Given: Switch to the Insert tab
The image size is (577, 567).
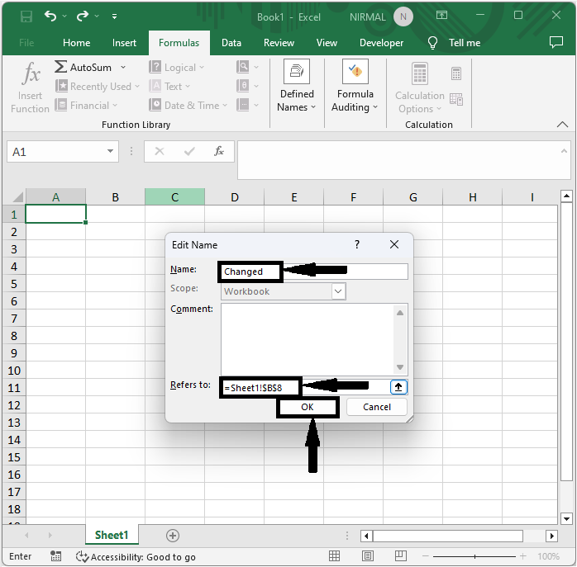Looking at the screenshot, I should (124, 43).
